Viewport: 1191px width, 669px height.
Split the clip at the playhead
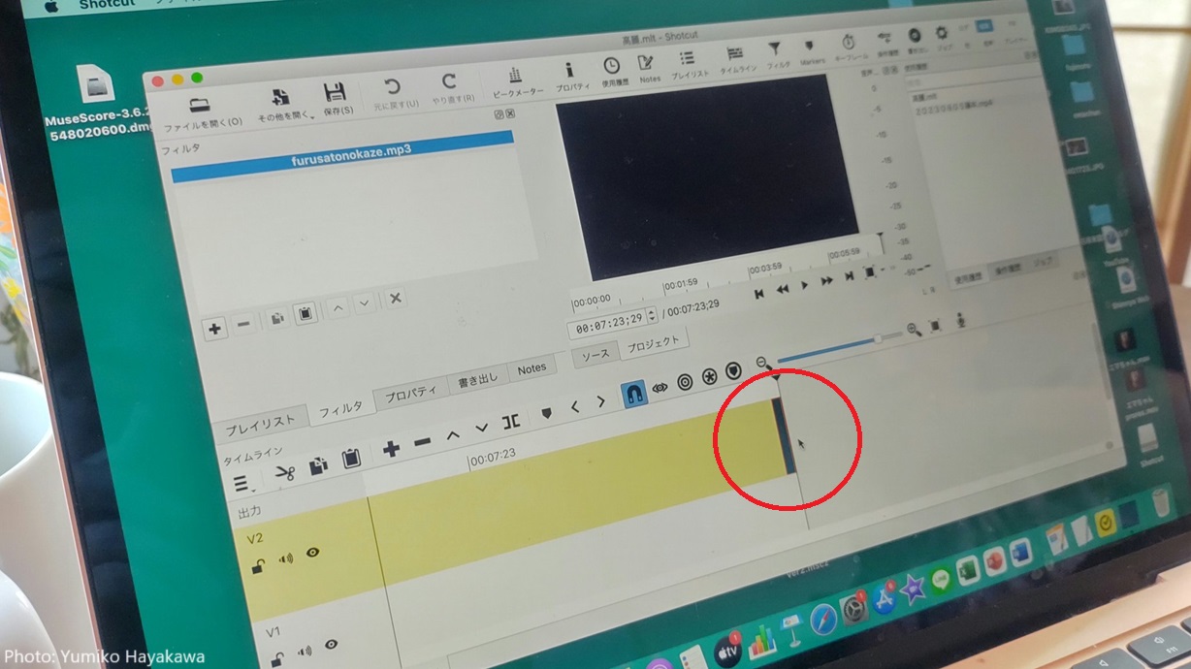coord(511,422)
